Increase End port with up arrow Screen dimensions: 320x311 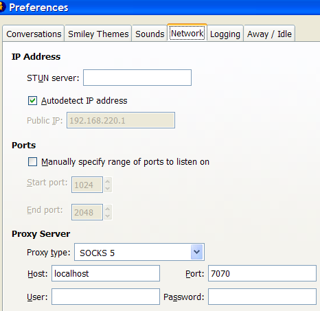point(108,209)
